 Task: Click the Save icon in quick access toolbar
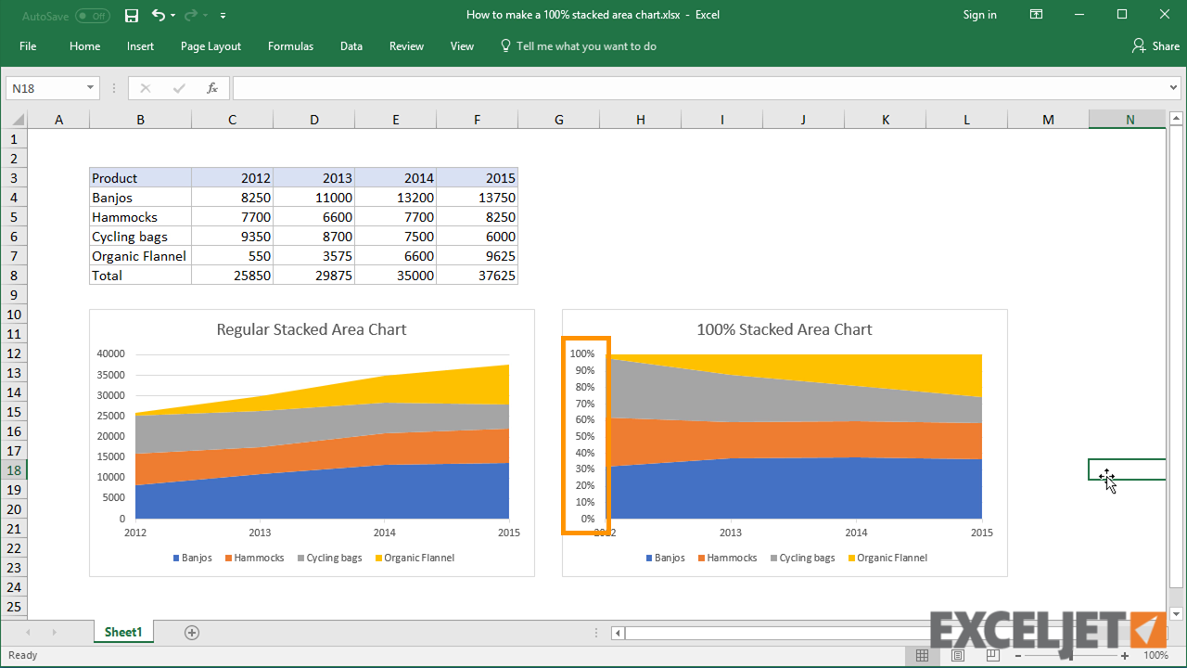click(132, 15)
